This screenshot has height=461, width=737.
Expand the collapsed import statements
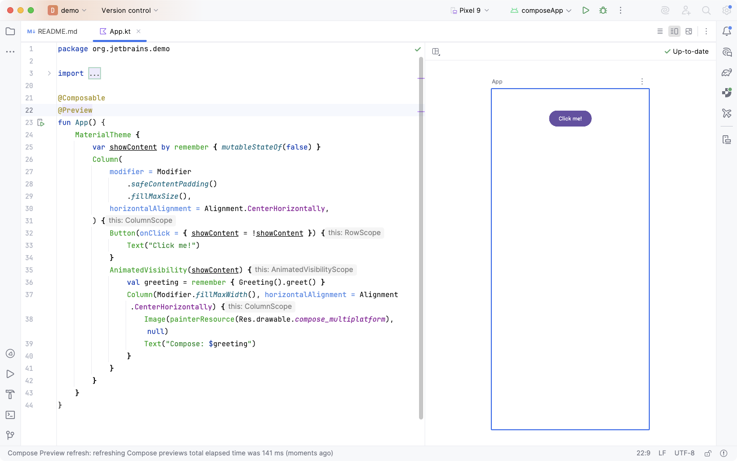point(94,73)
